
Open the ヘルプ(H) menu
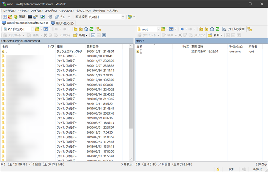tap(113, 11)
